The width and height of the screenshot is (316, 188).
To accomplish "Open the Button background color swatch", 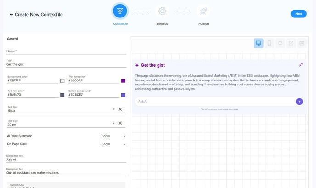I will coord(123,95).
